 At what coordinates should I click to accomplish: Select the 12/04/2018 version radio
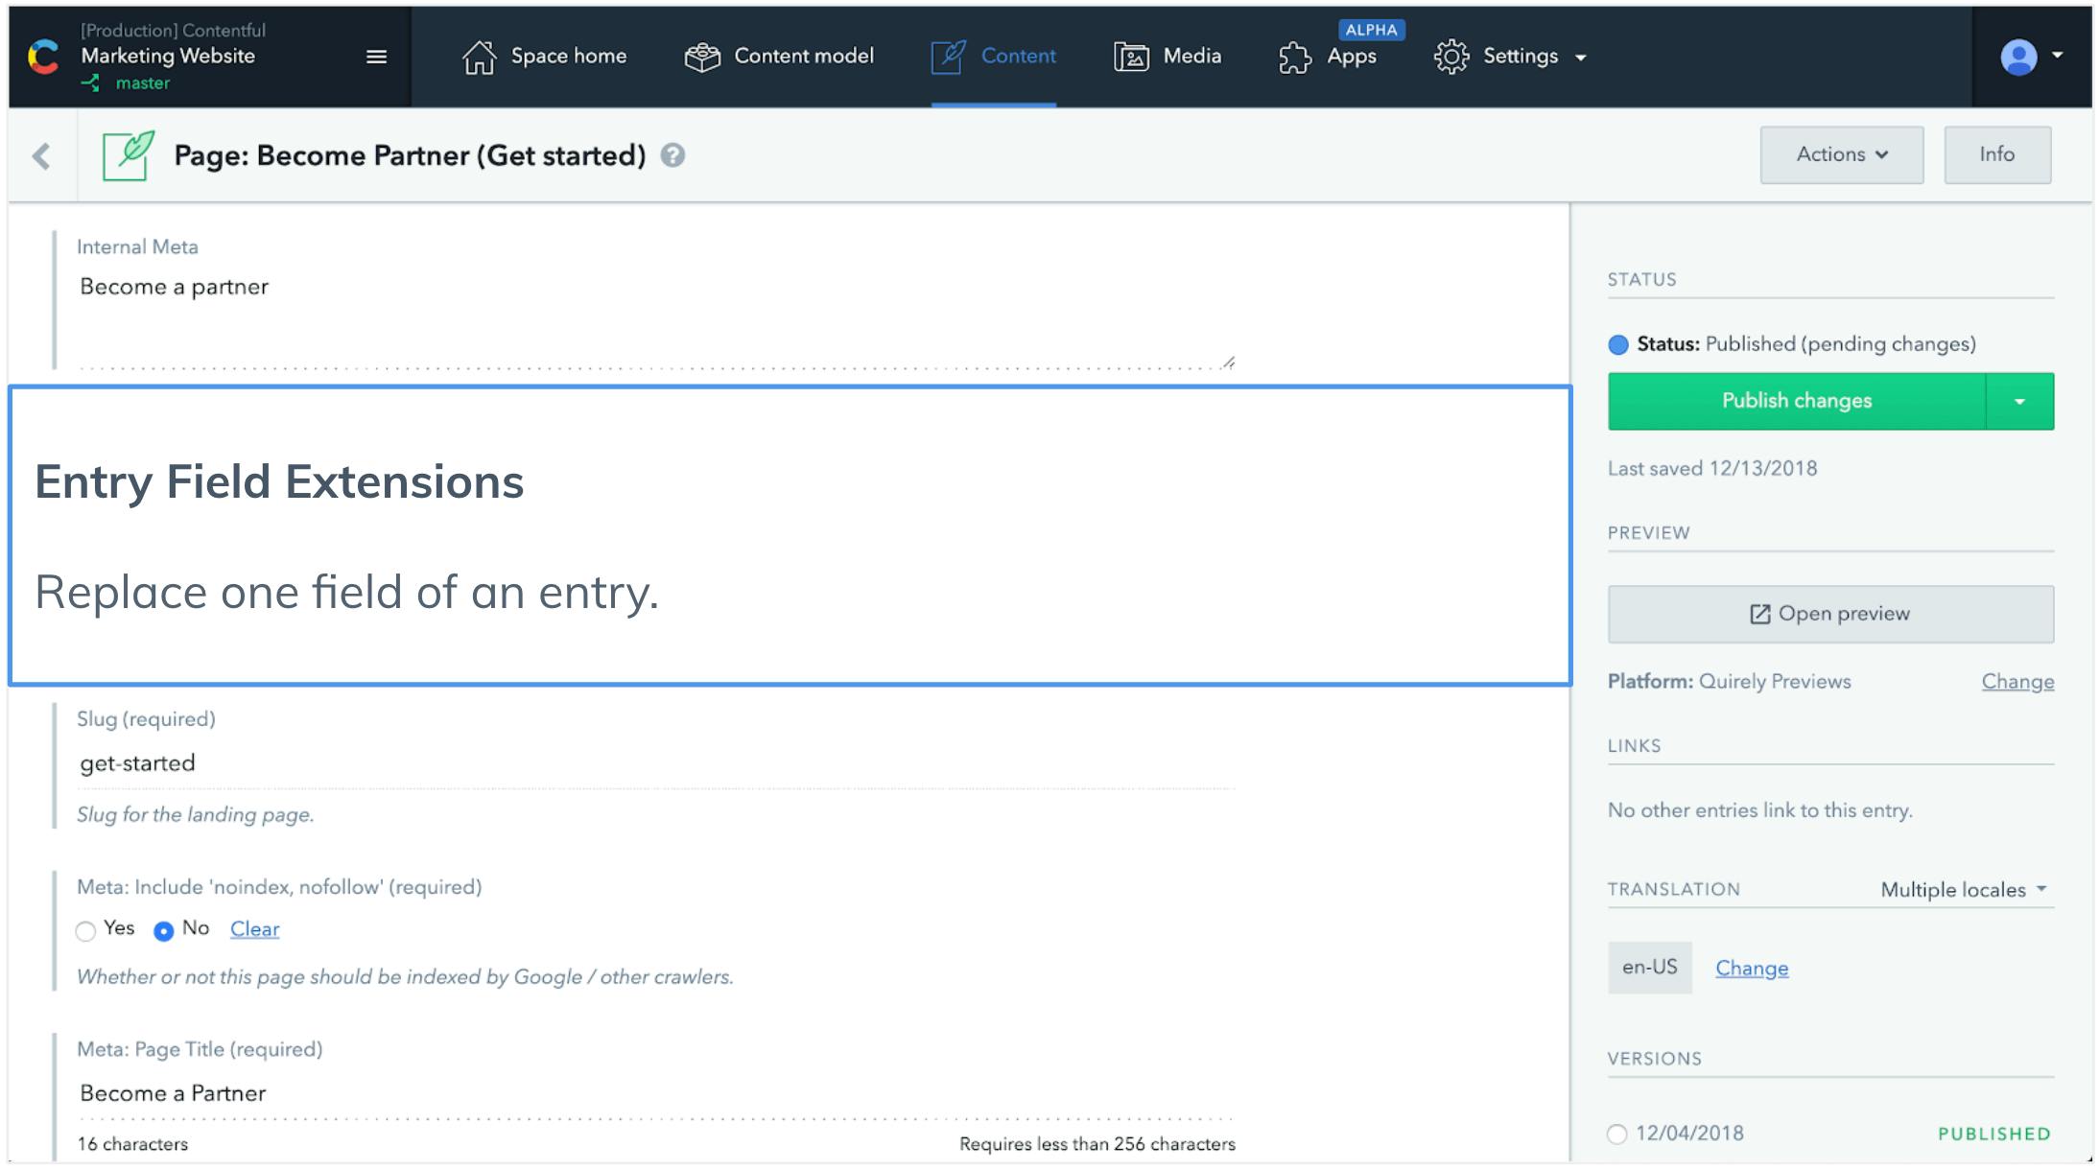(1616, 1133)
